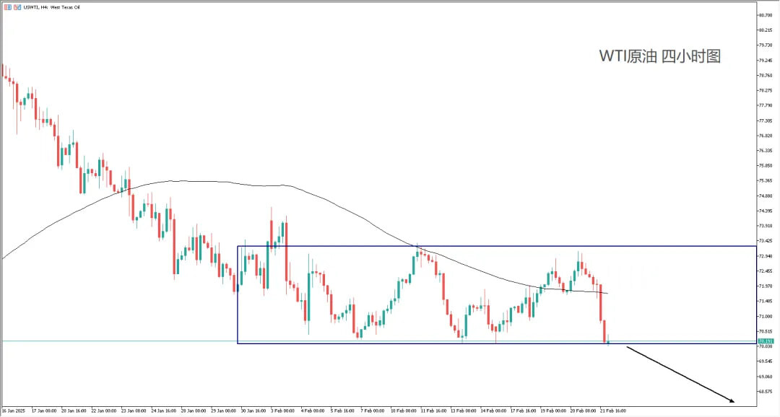Select the blue rectangle's top-left corner
This screenshot has width=780, height=417.
[238, 247]
